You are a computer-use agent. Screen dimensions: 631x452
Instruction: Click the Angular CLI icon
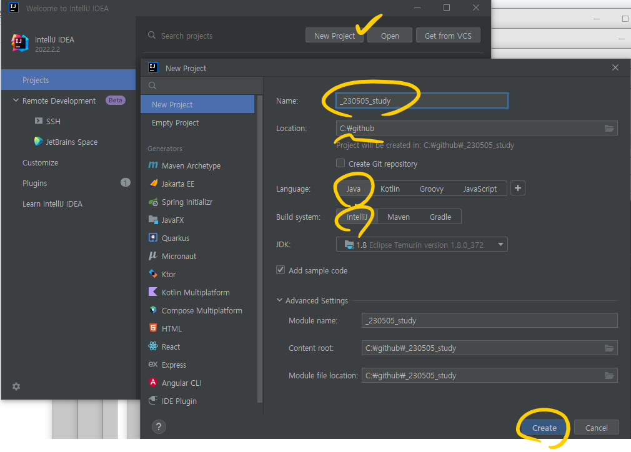(x=153, y=382)
